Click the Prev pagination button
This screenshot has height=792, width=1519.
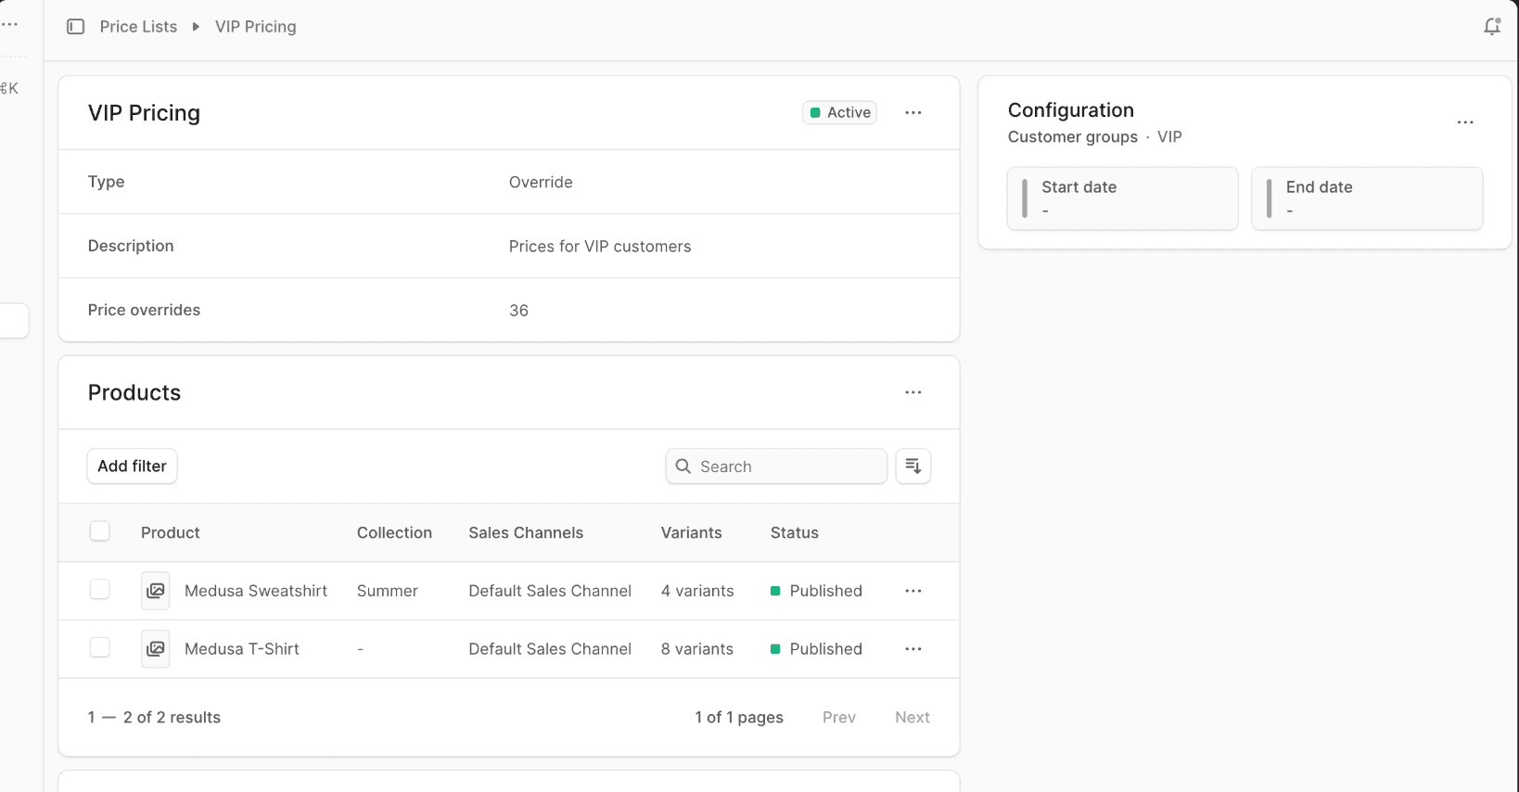click(839, 718)
